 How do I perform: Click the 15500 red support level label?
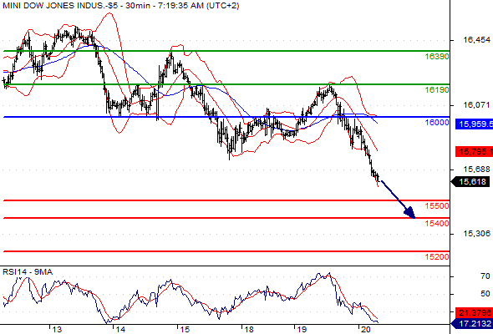437,206
